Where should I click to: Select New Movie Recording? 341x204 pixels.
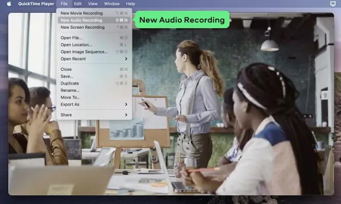(x=94, y=13)
